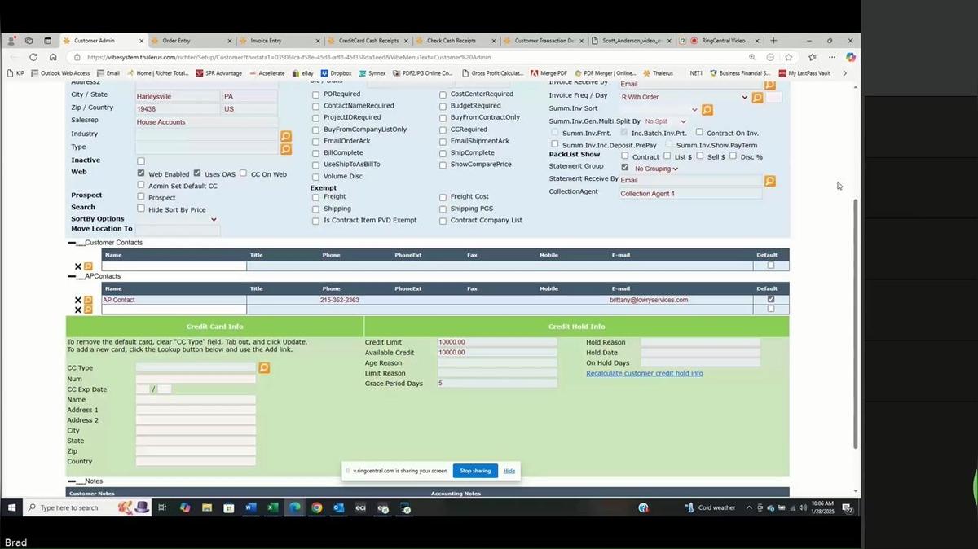
Task: Toggle the Web Enabled checkbox
Action: click(141, 173)
